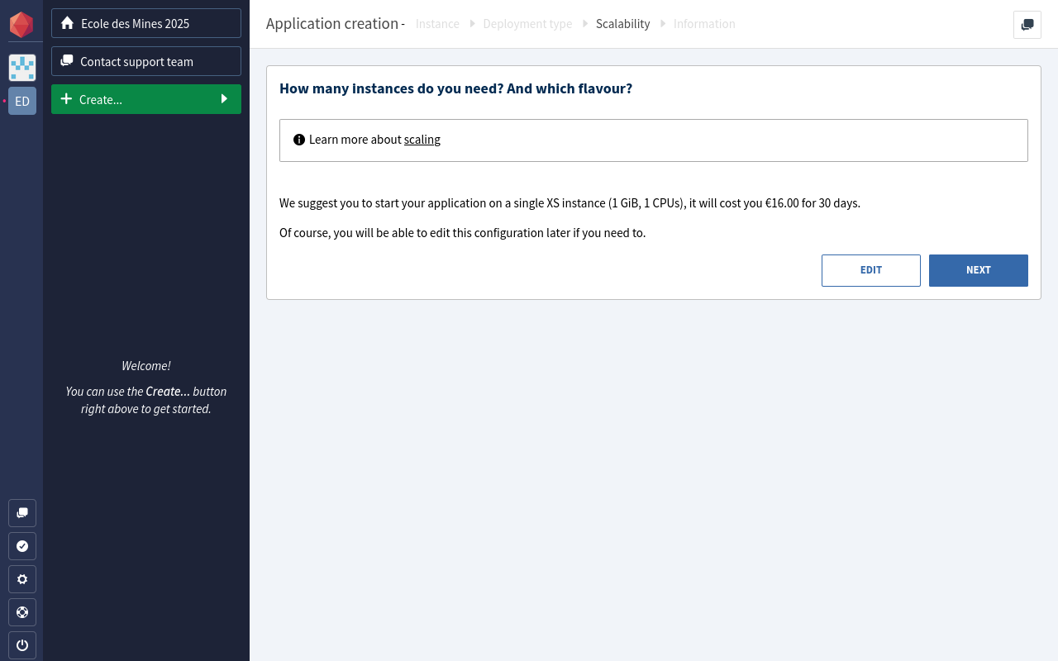1058x661 pixels.
Task: Click the Clever Cloud logo
Action: [x=21, y=25]
